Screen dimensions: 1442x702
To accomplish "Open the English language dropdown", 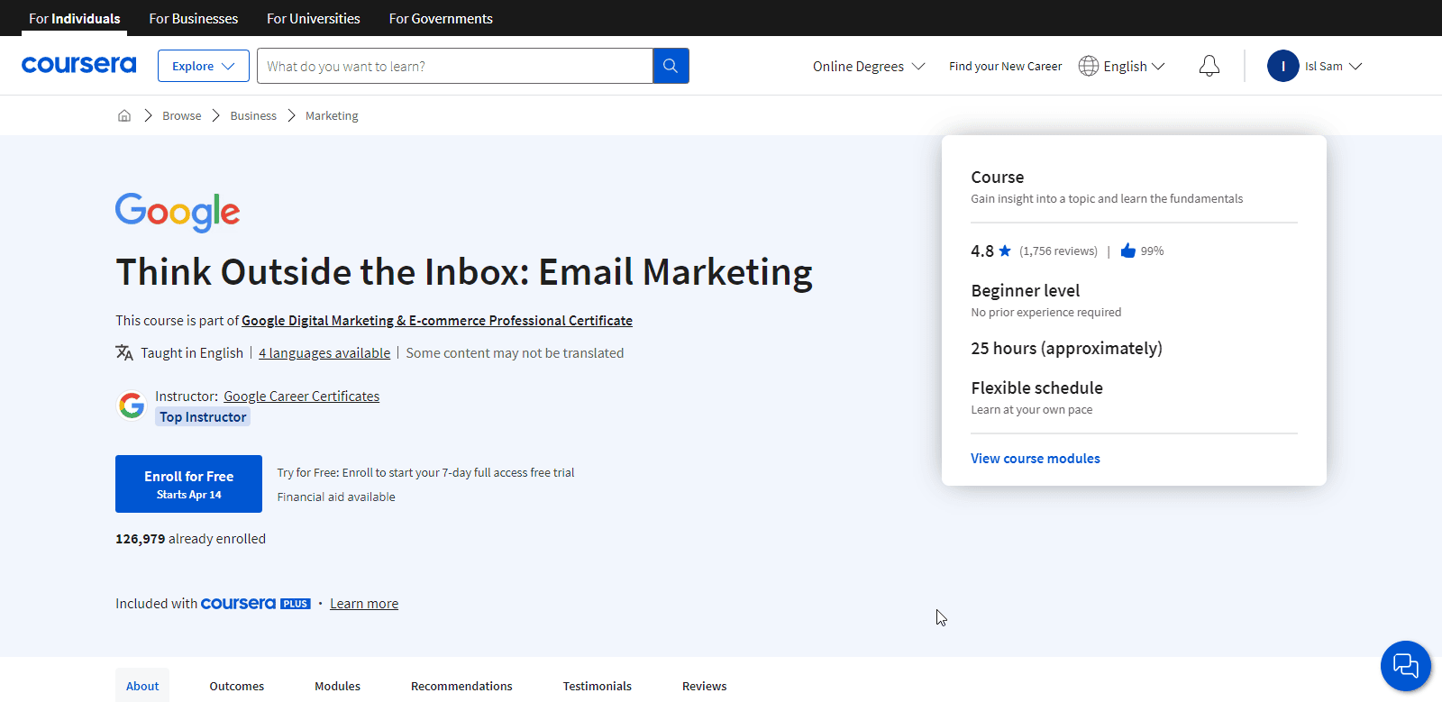I will point(1134,66).
